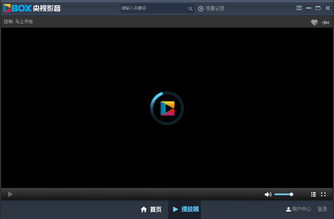Click the center play icon on the video
The image size is (334, 219).
167,107
